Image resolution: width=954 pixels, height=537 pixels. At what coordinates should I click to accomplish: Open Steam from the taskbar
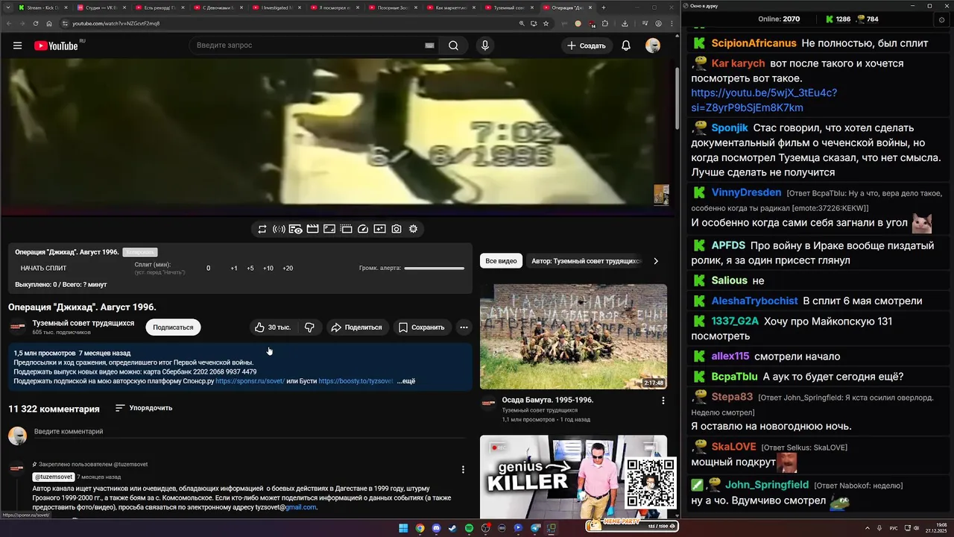click(x=452, y=528)
